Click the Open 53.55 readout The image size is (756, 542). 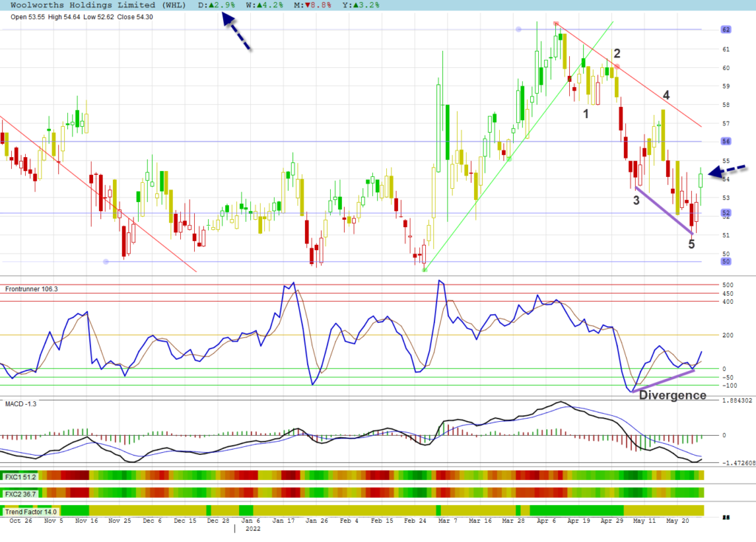point(27,17)
